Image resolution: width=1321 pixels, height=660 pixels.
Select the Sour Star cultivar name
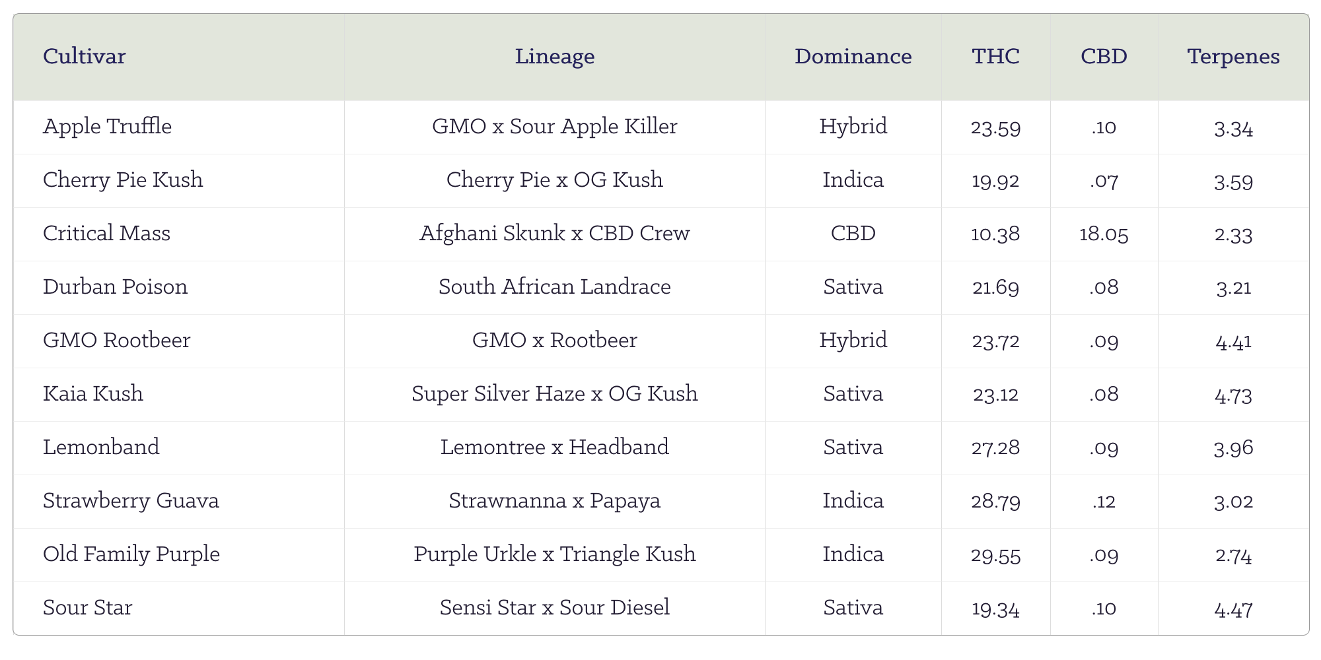click(x=87, y=607)
